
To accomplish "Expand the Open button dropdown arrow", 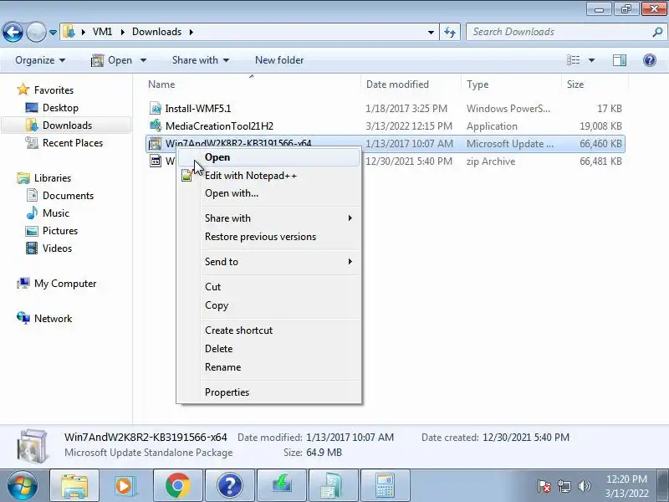I will pyautogui.click(x=143, y=60).
